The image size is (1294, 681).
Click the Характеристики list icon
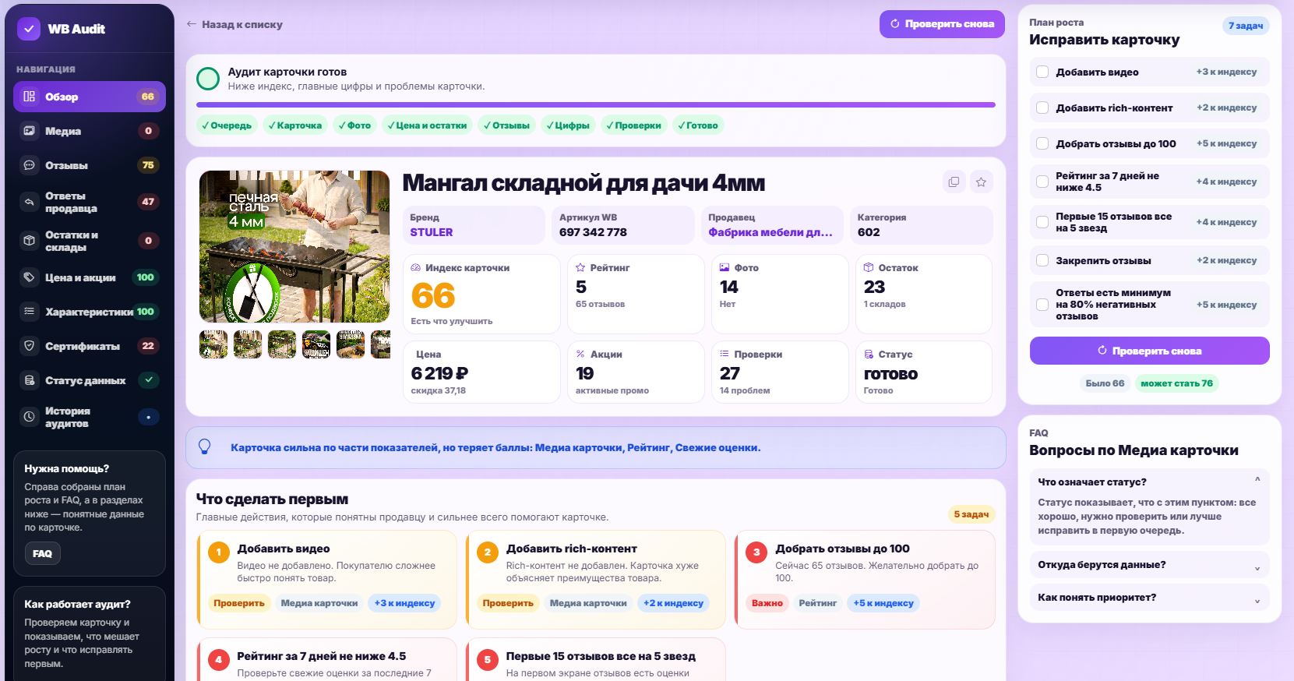pyautogui.click(x=30, y=312)
